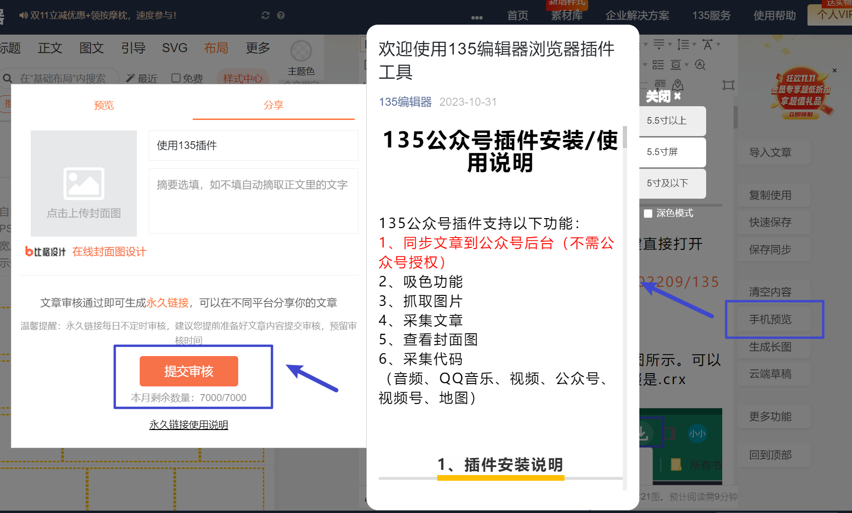Open the 永久链接使用说明 link

[188, 425]
